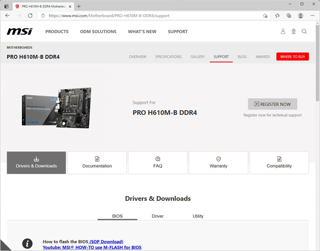Open the Favorites list icon

pyautogui.click(x=277, y=16)
